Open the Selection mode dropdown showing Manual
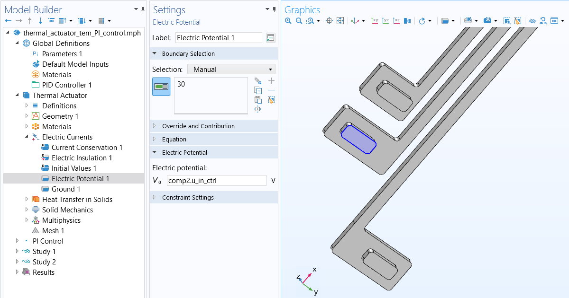 (x=231, y=69)
